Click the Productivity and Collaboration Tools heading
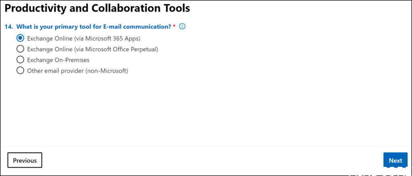 point(97,8)
